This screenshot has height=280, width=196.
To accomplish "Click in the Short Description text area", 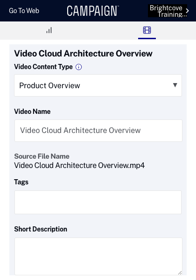I will click(98, 256).
